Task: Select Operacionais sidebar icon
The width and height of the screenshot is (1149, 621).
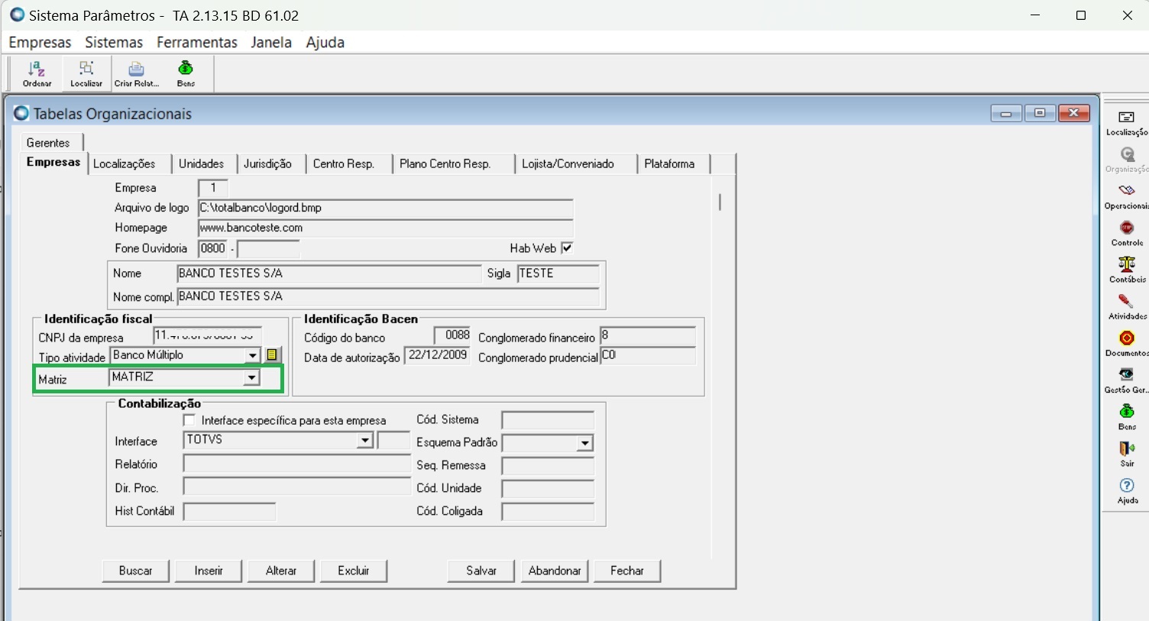Action: pyautogui.click(x=1127, y=196)
